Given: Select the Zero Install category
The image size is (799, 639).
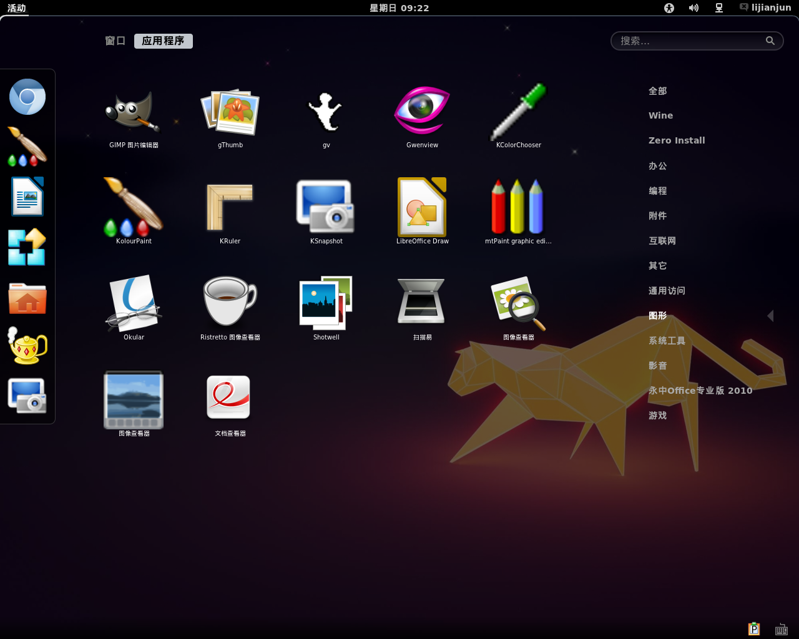Looking at the screenshot, I should (677, 140).
